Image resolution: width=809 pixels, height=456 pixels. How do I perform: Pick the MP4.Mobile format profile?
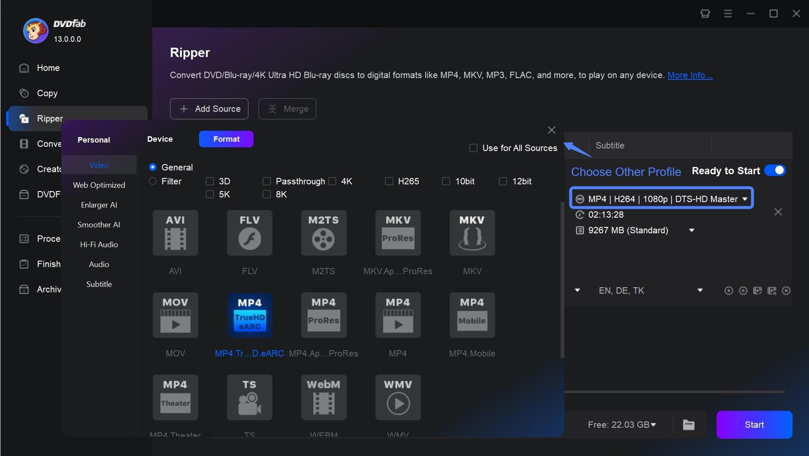[472, 315]
